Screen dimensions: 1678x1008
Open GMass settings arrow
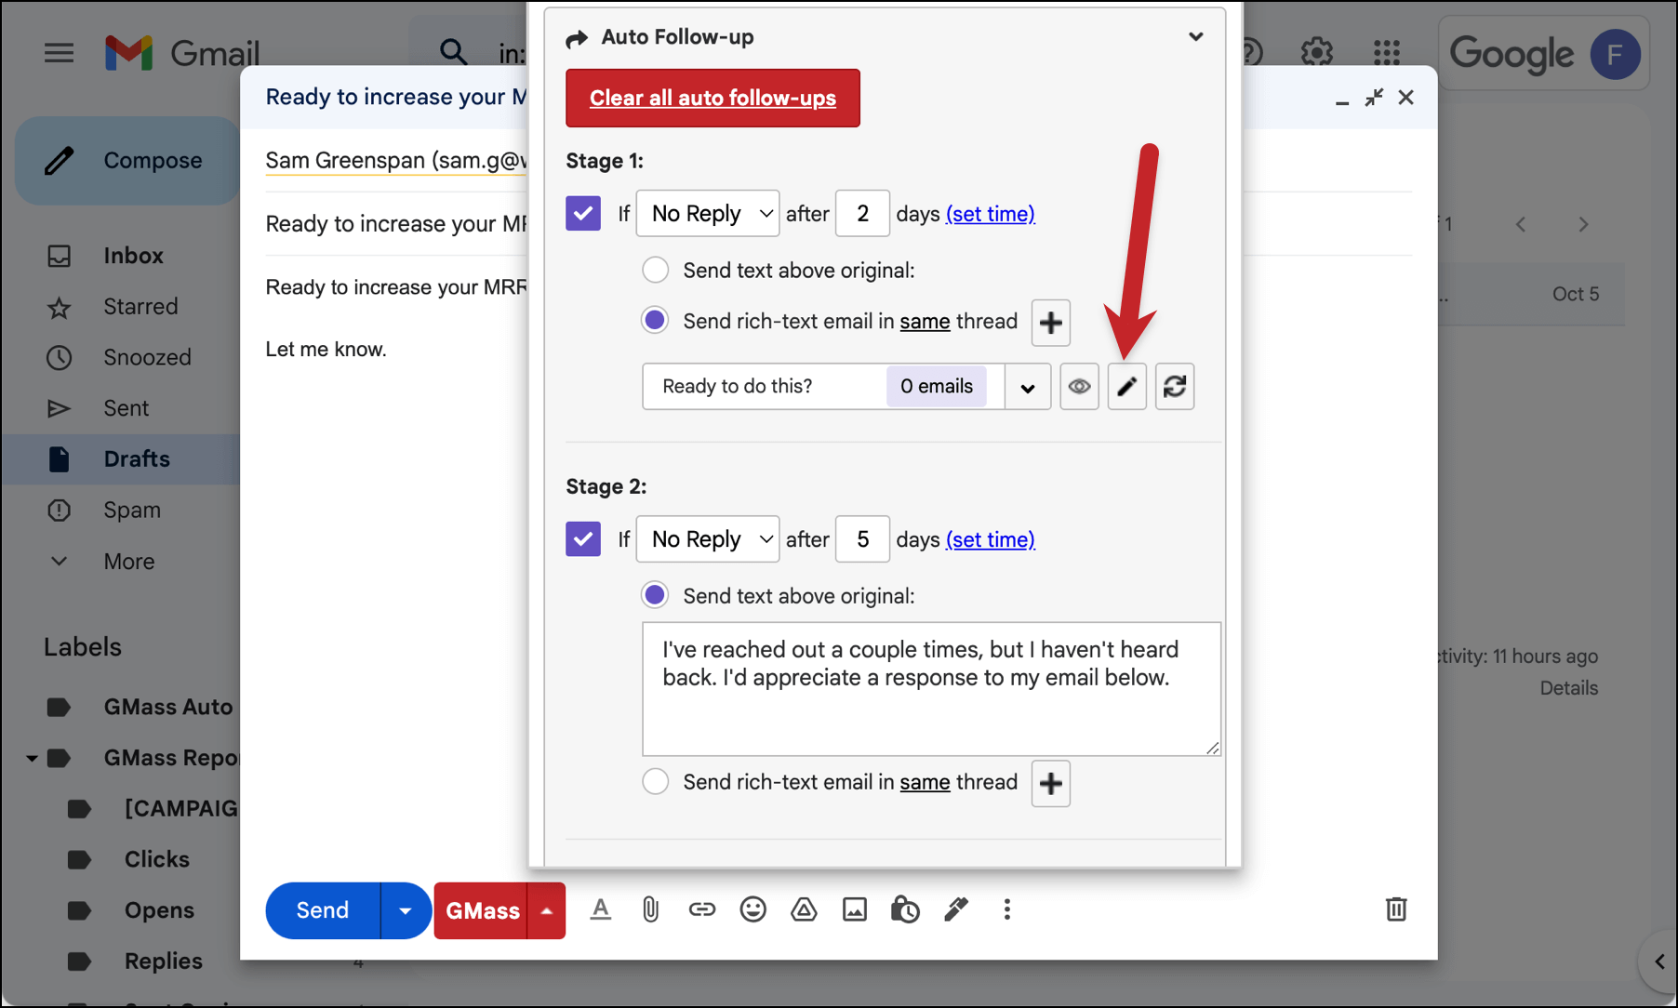pyautogui.click(x=547, y=910)
